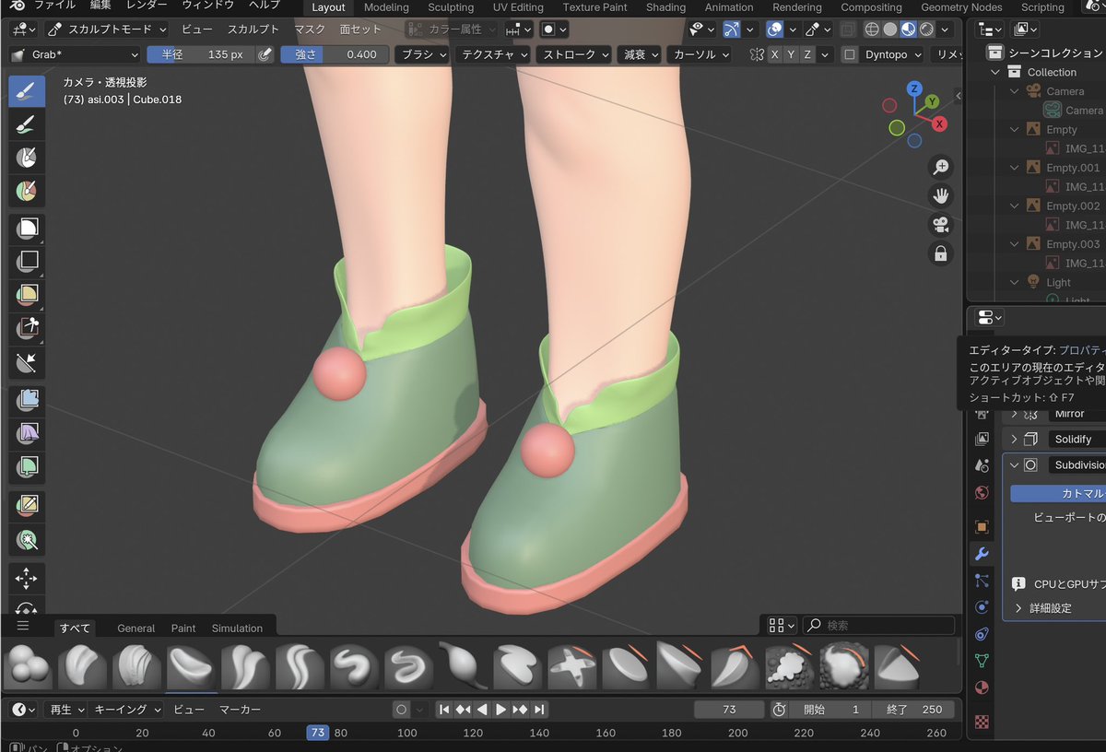Select the Draw brush tool in left toolbar

27,89
